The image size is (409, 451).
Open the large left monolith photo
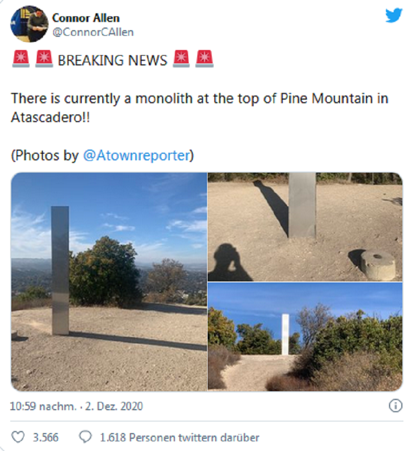pos(109,281)
